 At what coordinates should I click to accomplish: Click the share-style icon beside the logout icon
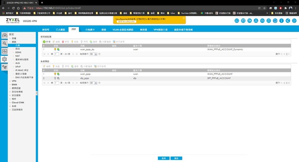pos(288,21)
